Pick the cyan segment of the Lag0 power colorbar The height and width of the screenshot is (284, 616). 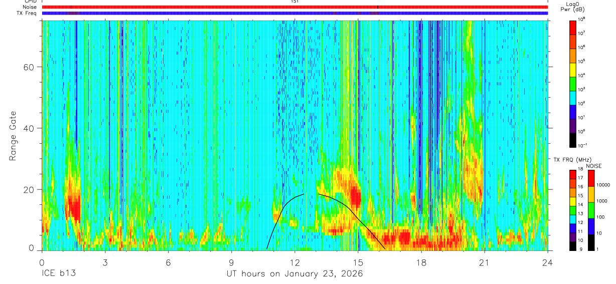[573, 98]
